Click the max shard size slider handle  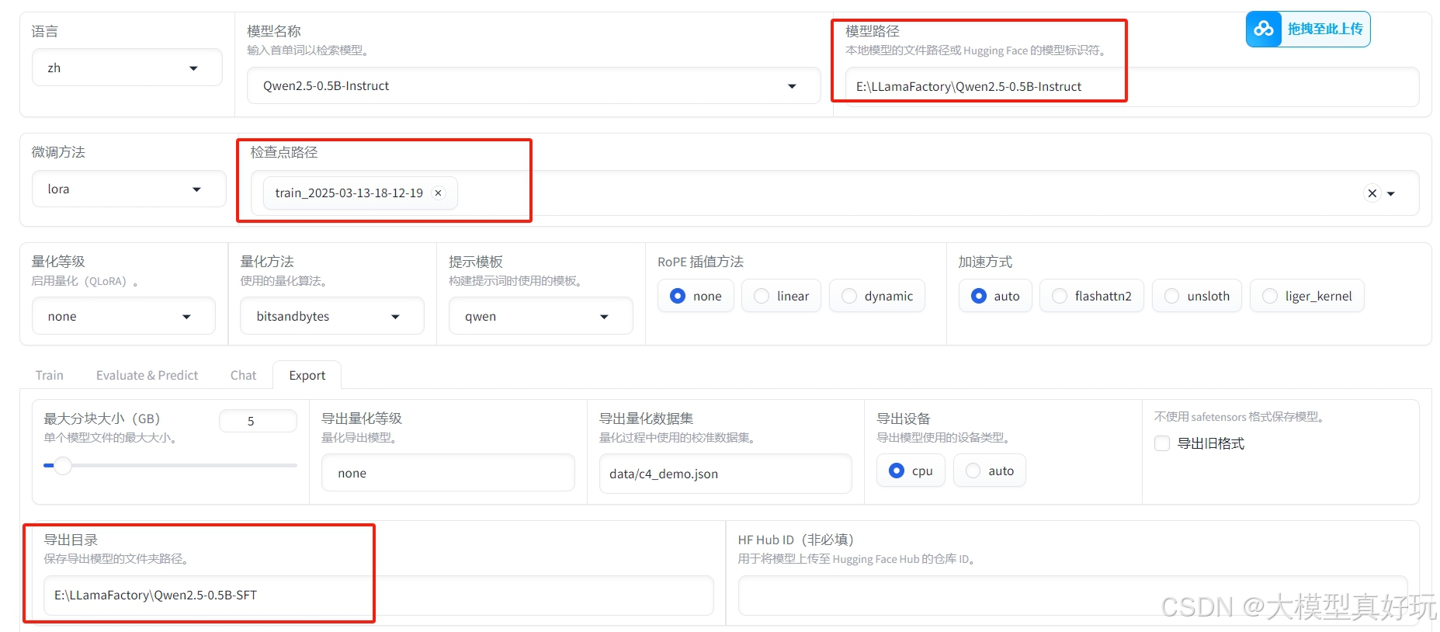pos(63,466)
